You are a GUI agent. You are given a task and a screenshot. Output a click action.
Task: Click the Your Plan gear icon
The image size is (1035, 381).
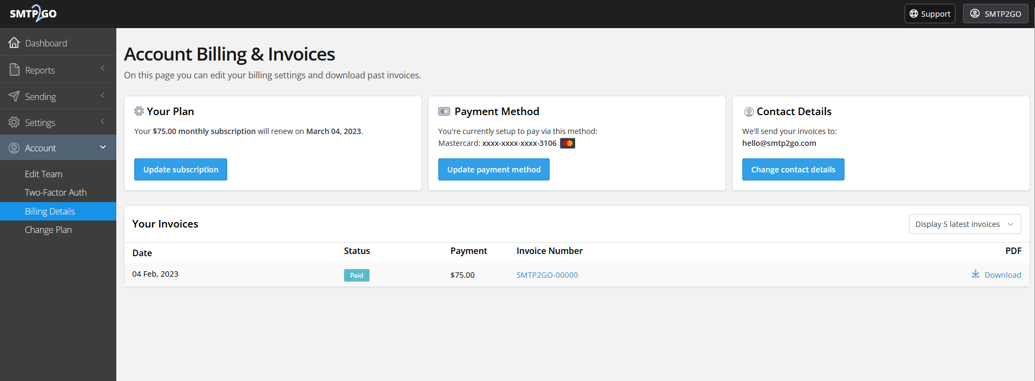(x=139, y=111)
